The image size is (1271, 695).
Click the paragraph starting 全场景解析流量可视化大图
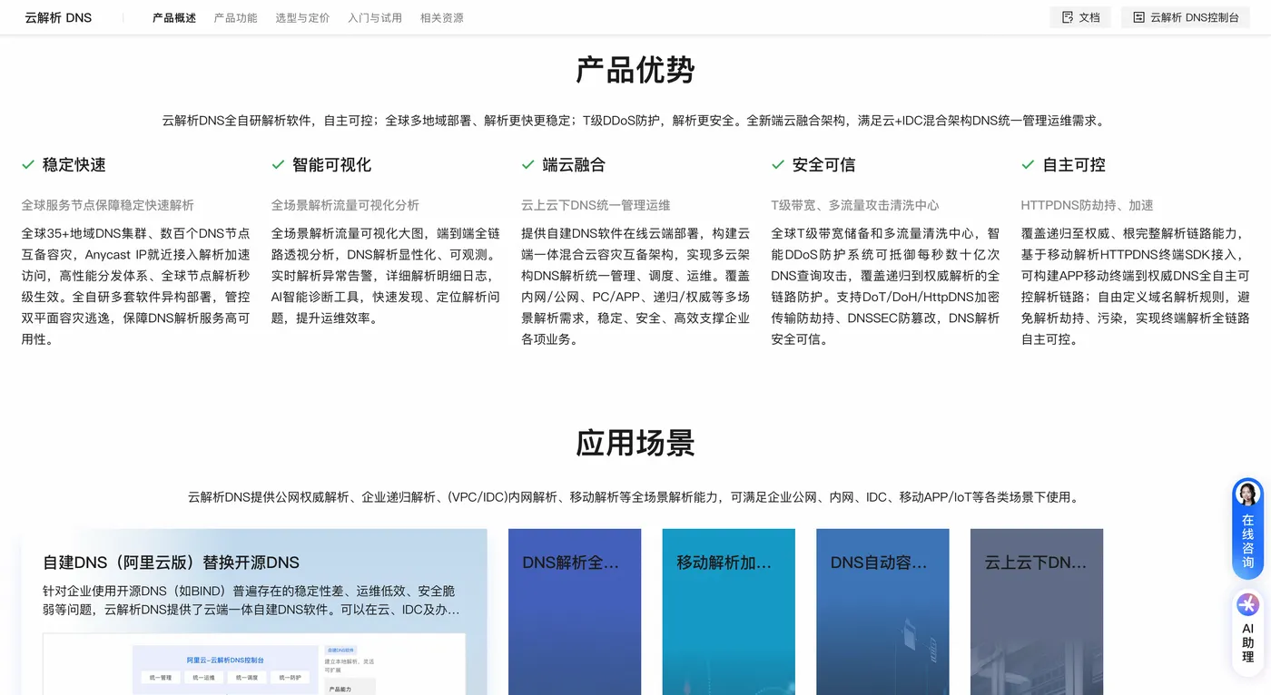point(386,277)
